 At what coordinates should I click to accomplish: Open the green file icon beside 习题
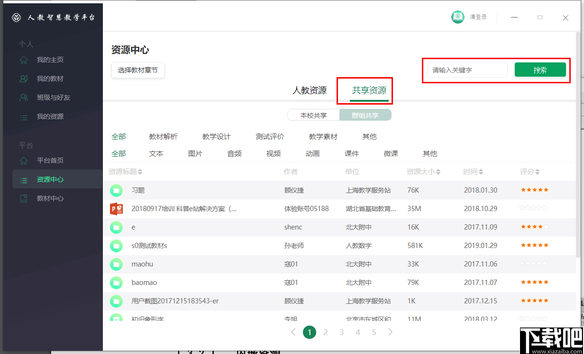(116, 190)
